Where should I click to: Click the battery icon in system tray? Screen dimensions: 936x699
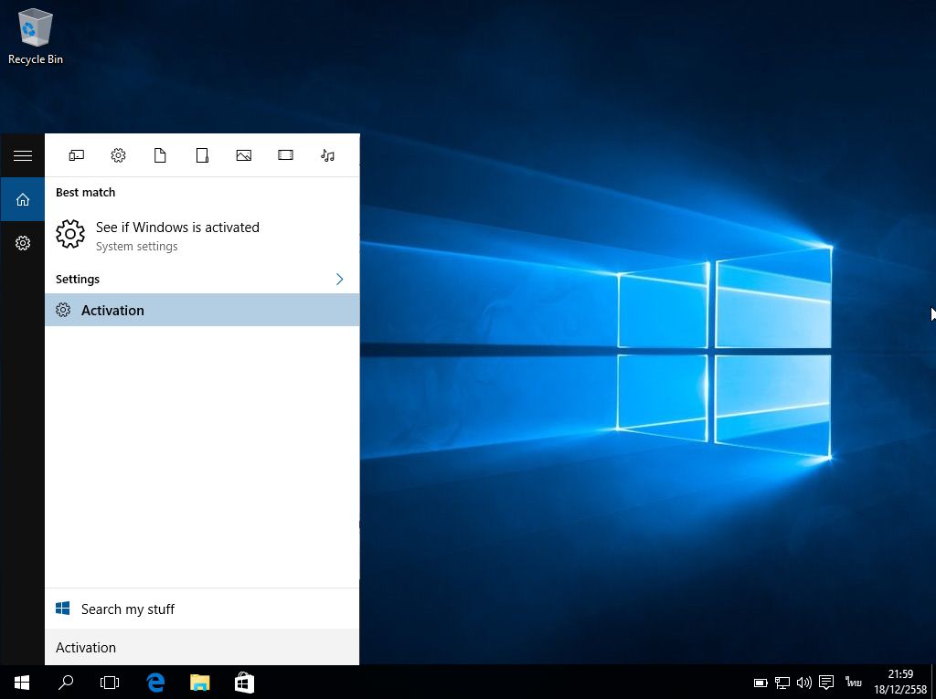[x=760, y=683]
